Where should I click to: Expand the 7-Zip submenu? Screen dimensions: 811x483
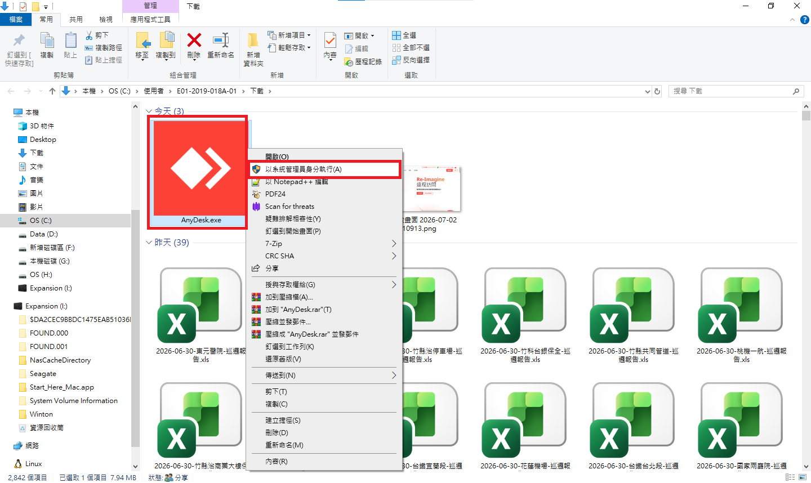point(324,243)
